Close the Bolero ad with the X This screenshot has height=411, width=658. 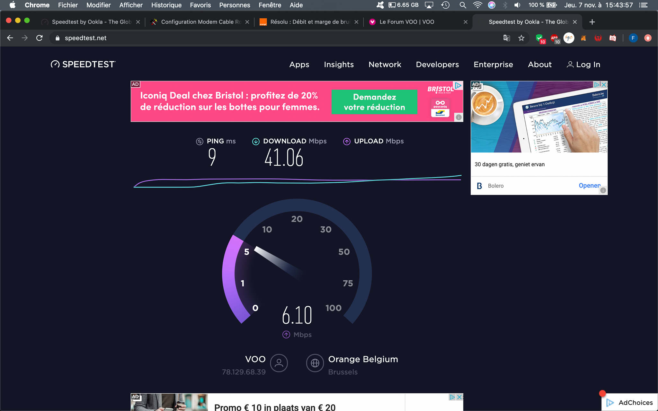[604, 85]
